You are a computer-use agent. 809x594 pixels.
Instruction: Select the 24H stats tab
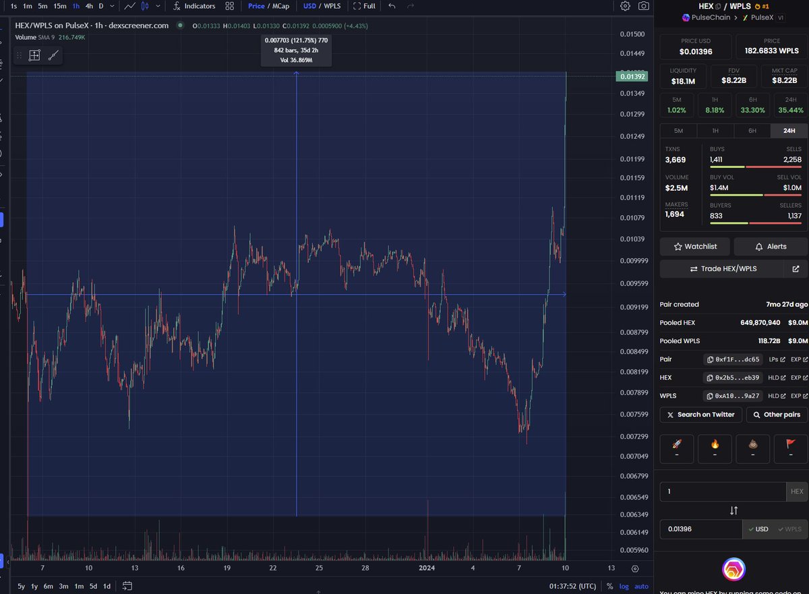point(789,130)
